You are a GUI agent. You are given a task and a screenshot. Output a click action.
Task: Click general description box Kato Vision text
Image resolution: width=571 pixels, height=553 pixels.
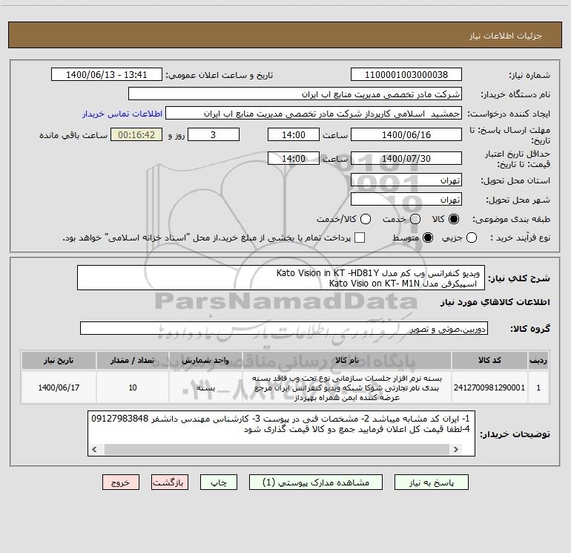tap(281, 278)
